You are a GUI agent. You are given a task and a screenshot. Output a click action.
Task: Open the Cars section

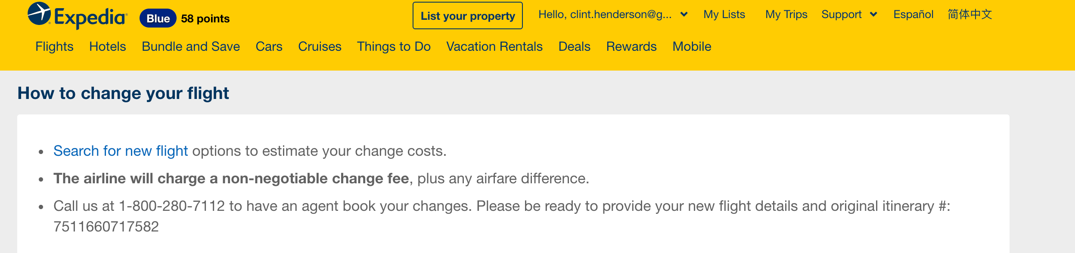269,46
